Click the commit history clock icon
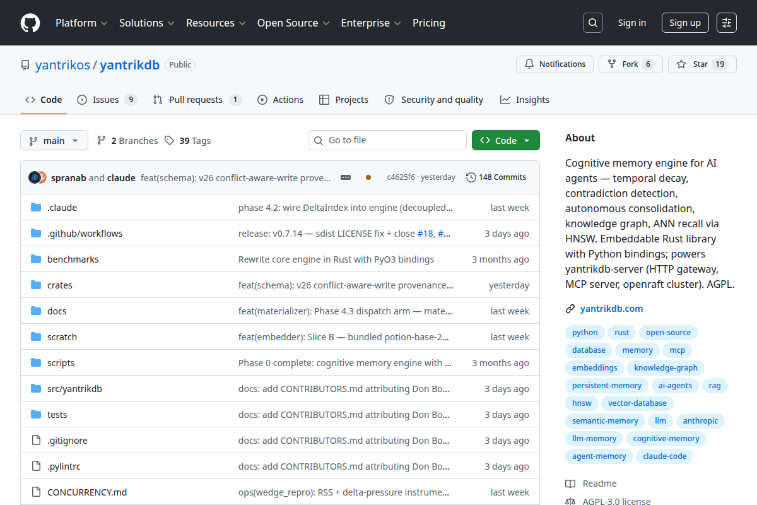Viewport: 757px width, 505px height. [x=471, y=177]
